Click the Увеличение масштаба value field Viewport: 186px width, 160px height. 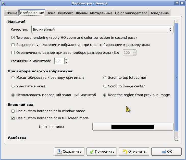(x=59, y=61)
